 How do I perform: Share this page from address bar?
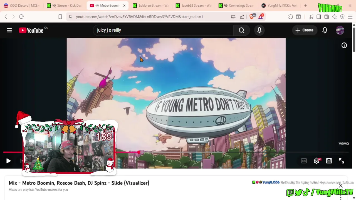242,17
